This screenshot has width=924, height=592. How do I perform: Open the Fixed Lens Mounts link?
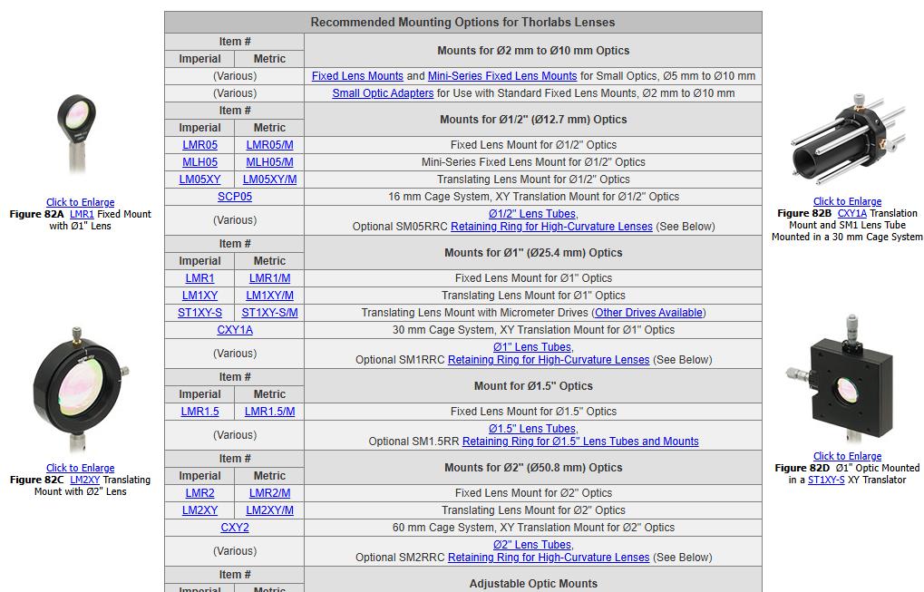357,76
